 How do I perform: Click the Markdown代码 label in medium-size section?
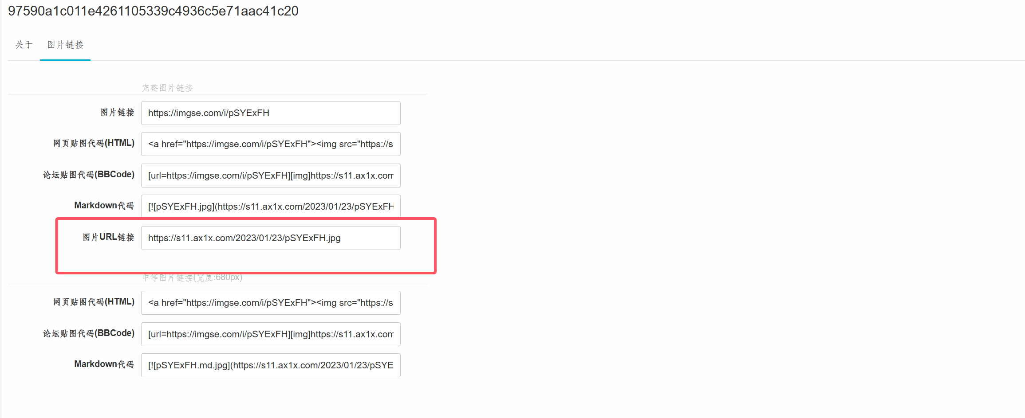pyautogui.click(x=104, y=364)
